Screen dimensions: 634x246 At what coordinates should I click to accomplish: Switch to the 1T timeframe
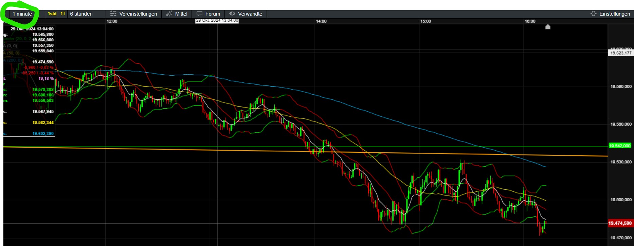63,14
